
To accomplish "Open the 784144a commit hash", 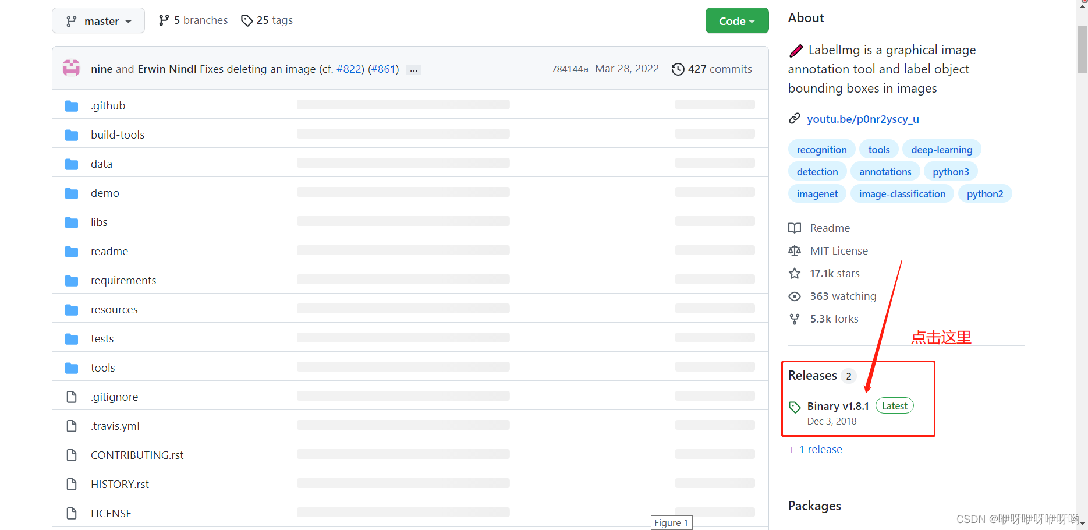I will point(570,69).
